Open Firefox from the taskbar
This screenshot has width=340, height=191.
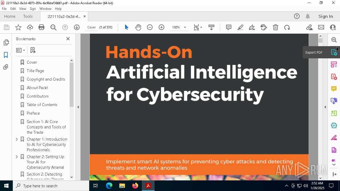(135, 186)
